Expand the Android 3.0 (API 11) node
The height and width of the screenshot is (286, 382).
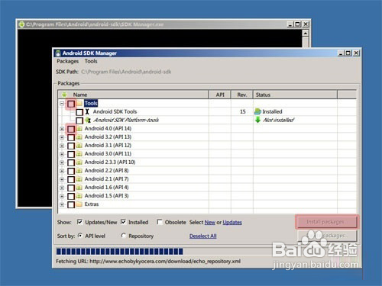(x=62, y=154)
